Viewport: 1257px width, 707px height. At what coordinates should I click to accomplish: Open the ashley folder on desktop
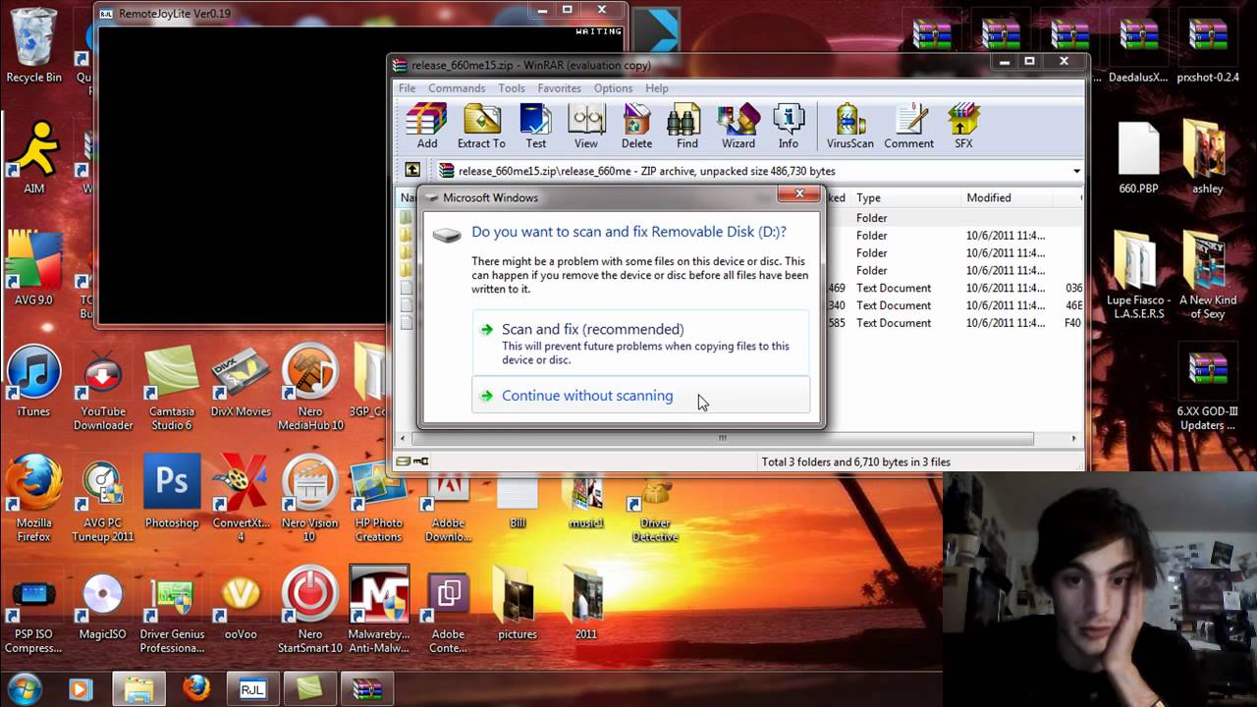coord(1208,157)
